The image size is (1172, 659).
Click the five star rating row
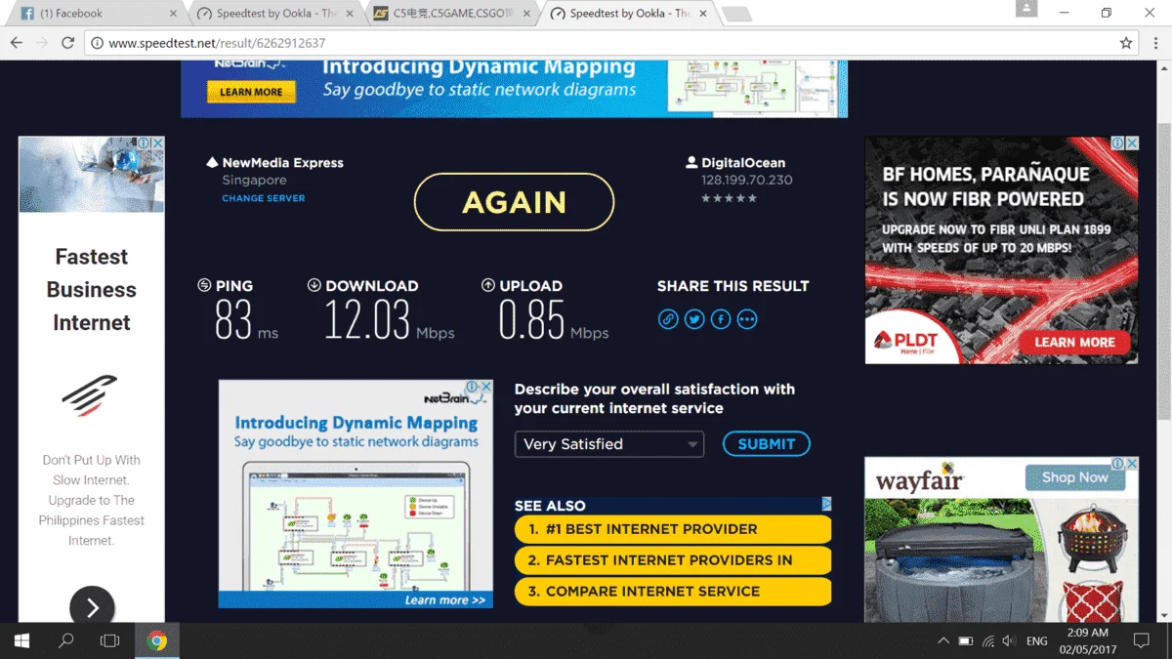(x=729, y=198)
